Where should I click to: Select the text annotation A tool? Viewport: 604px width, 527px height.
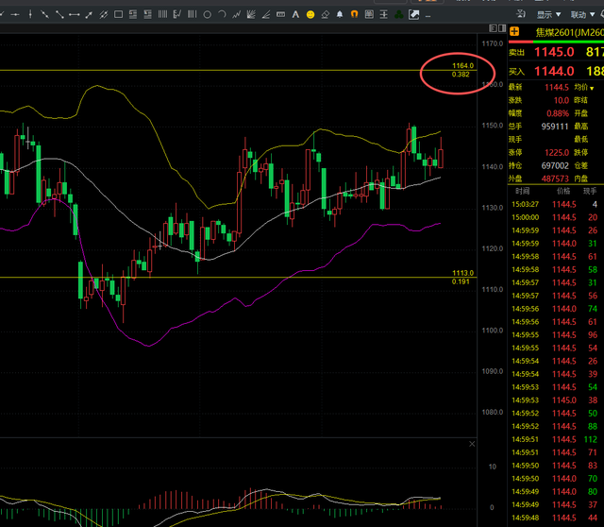295,15
